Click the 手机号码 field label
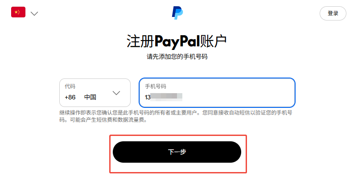Viewport: 362px width, 193px height. point(156,86)
